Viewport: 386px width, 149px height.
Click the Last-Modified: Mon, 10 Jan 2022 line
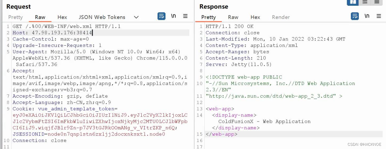275,39
